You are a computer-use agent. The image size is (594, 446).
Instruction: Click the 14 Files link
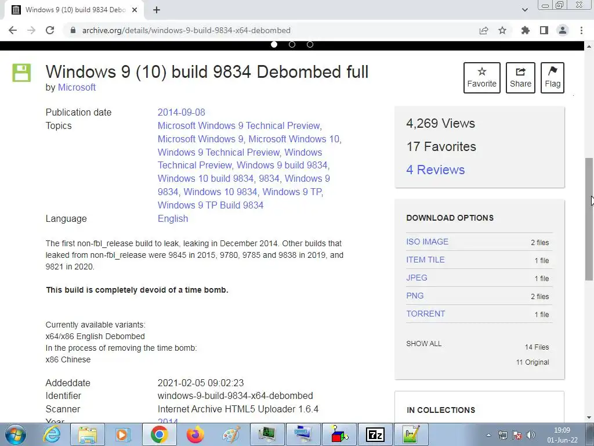(537, 347)
